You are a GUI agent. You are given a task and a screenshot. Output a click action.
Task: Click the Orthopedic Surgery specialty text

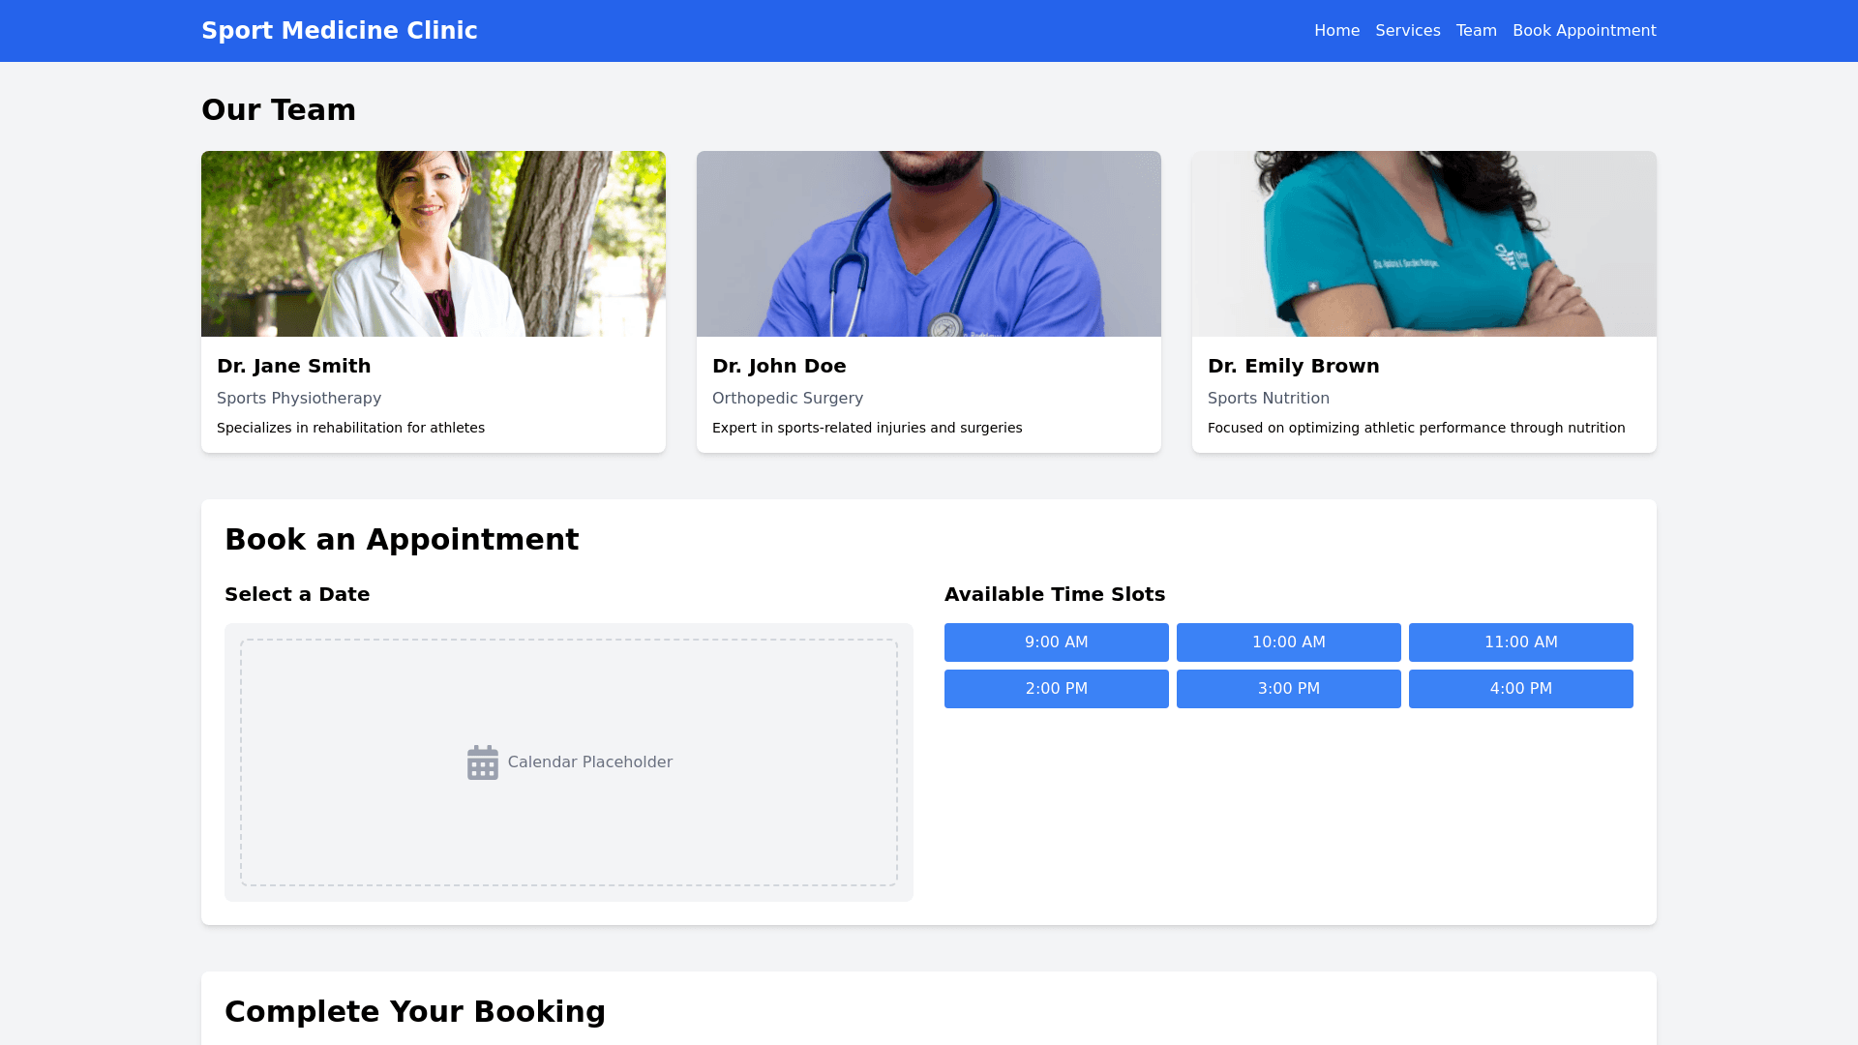coord(787,399)
